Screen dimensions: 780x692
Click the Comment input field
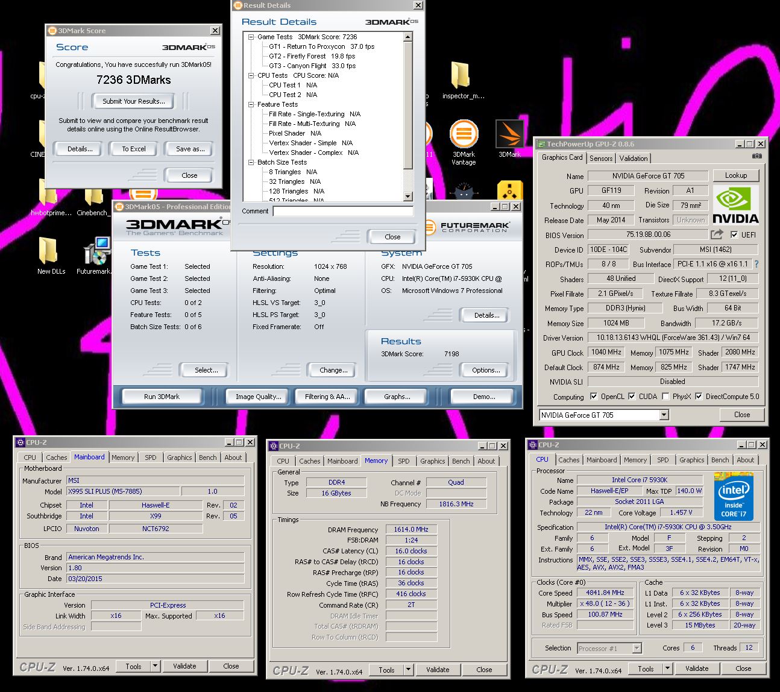coord(343,211)
